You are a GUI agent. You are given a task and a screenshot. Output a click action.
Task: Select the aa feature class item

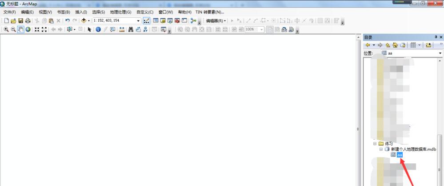400,155
